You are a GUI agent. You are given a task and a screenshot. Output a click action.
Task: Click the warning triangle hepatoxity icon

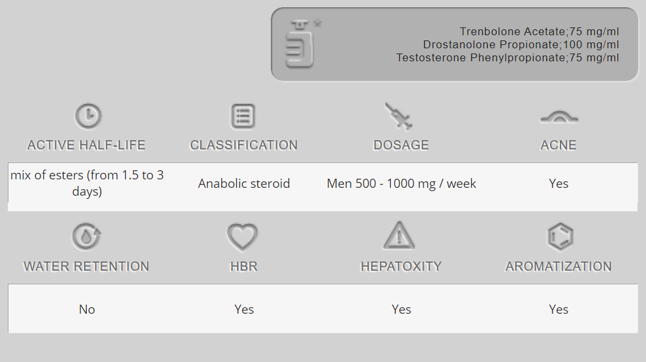pyautogui.click(x=399, y=235)
